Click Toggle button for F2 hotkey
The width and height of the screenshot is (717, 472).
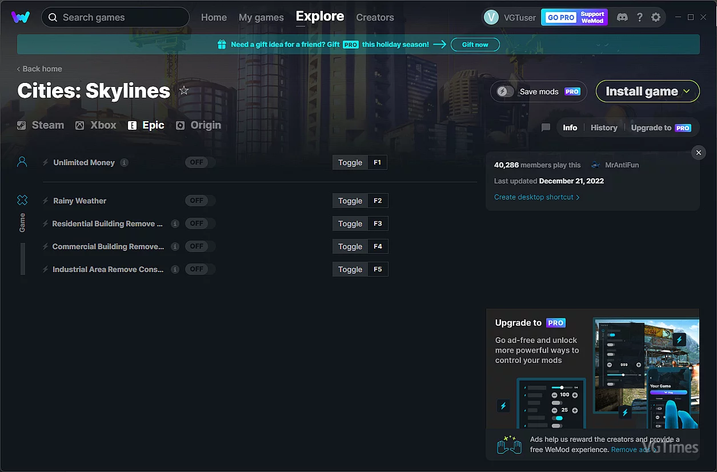click(350, 201)
